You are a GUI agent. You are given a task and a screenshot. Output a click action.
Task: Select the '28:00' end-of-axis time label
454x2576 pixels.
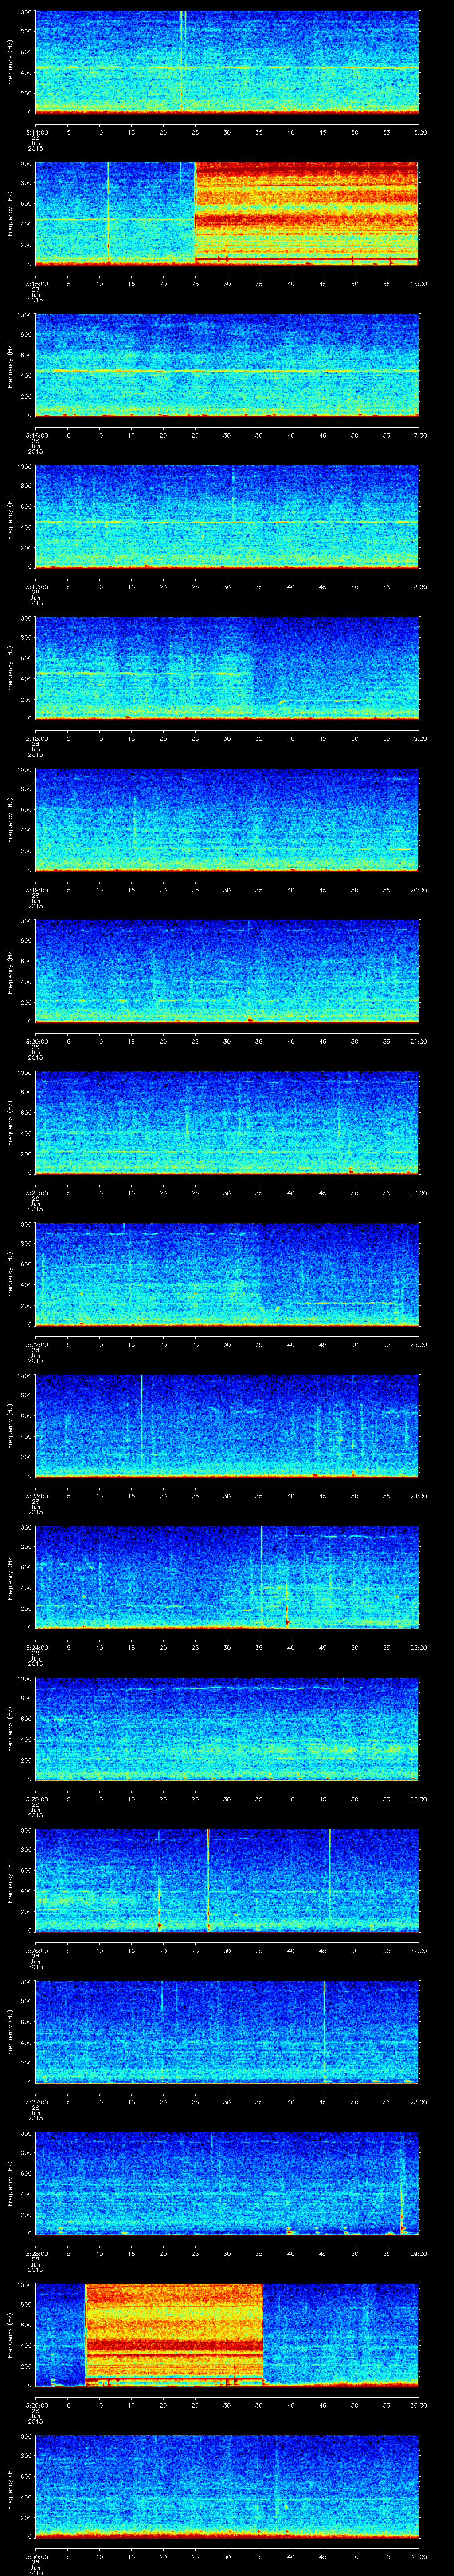(418, 2101)
